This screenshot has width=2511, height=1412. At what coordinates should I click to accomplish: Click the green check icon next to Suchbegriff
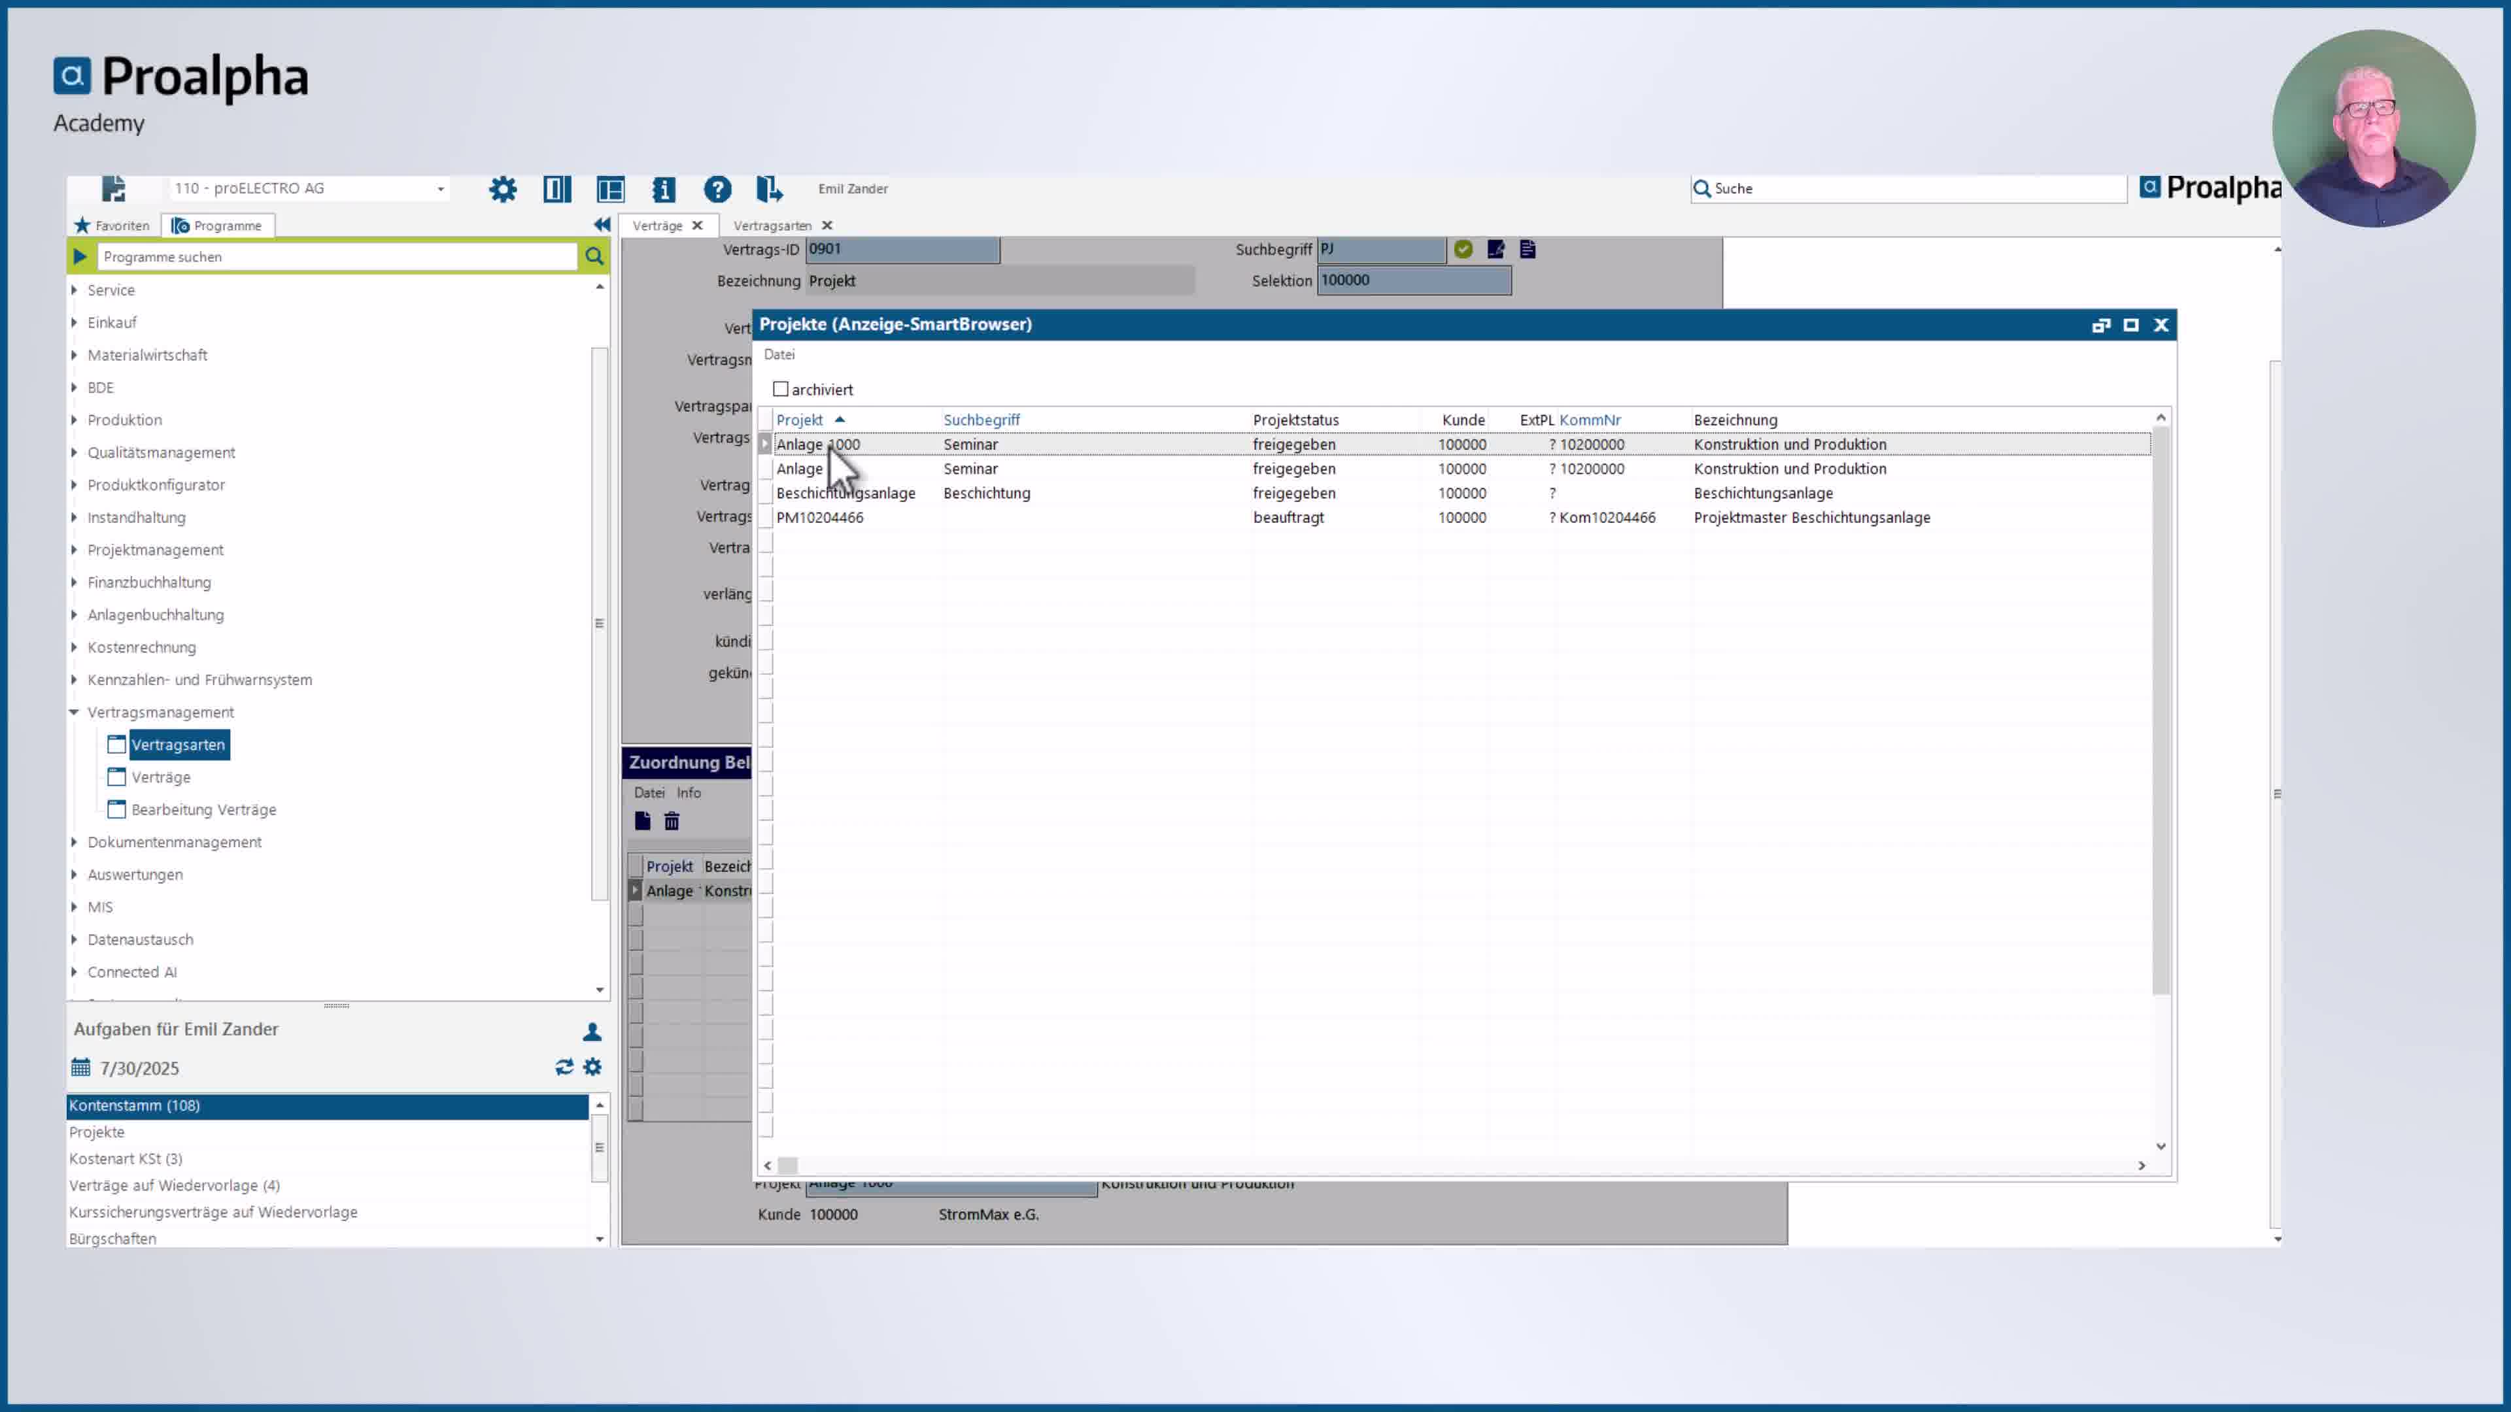[1463, 250]
